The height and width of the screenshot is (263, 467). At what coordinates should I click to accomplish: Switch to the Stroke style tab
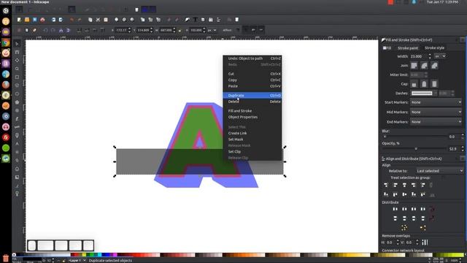pos(434,48)
